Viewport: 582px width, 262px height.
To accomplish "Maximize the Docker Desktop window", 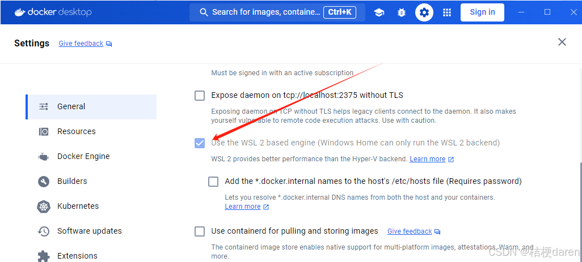I will [x=547, y=12].
